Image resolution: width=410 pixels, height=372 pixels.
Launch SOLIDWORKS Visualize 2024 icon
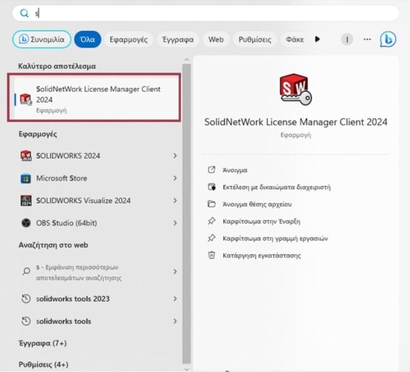tap(26, 201)
